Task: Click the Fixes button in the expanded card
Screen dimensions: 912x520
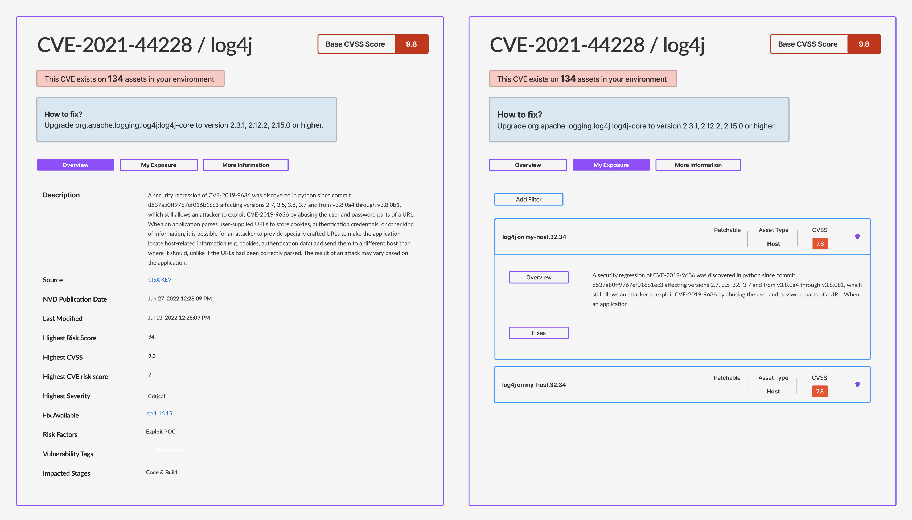Action: [x=539, y=333]
